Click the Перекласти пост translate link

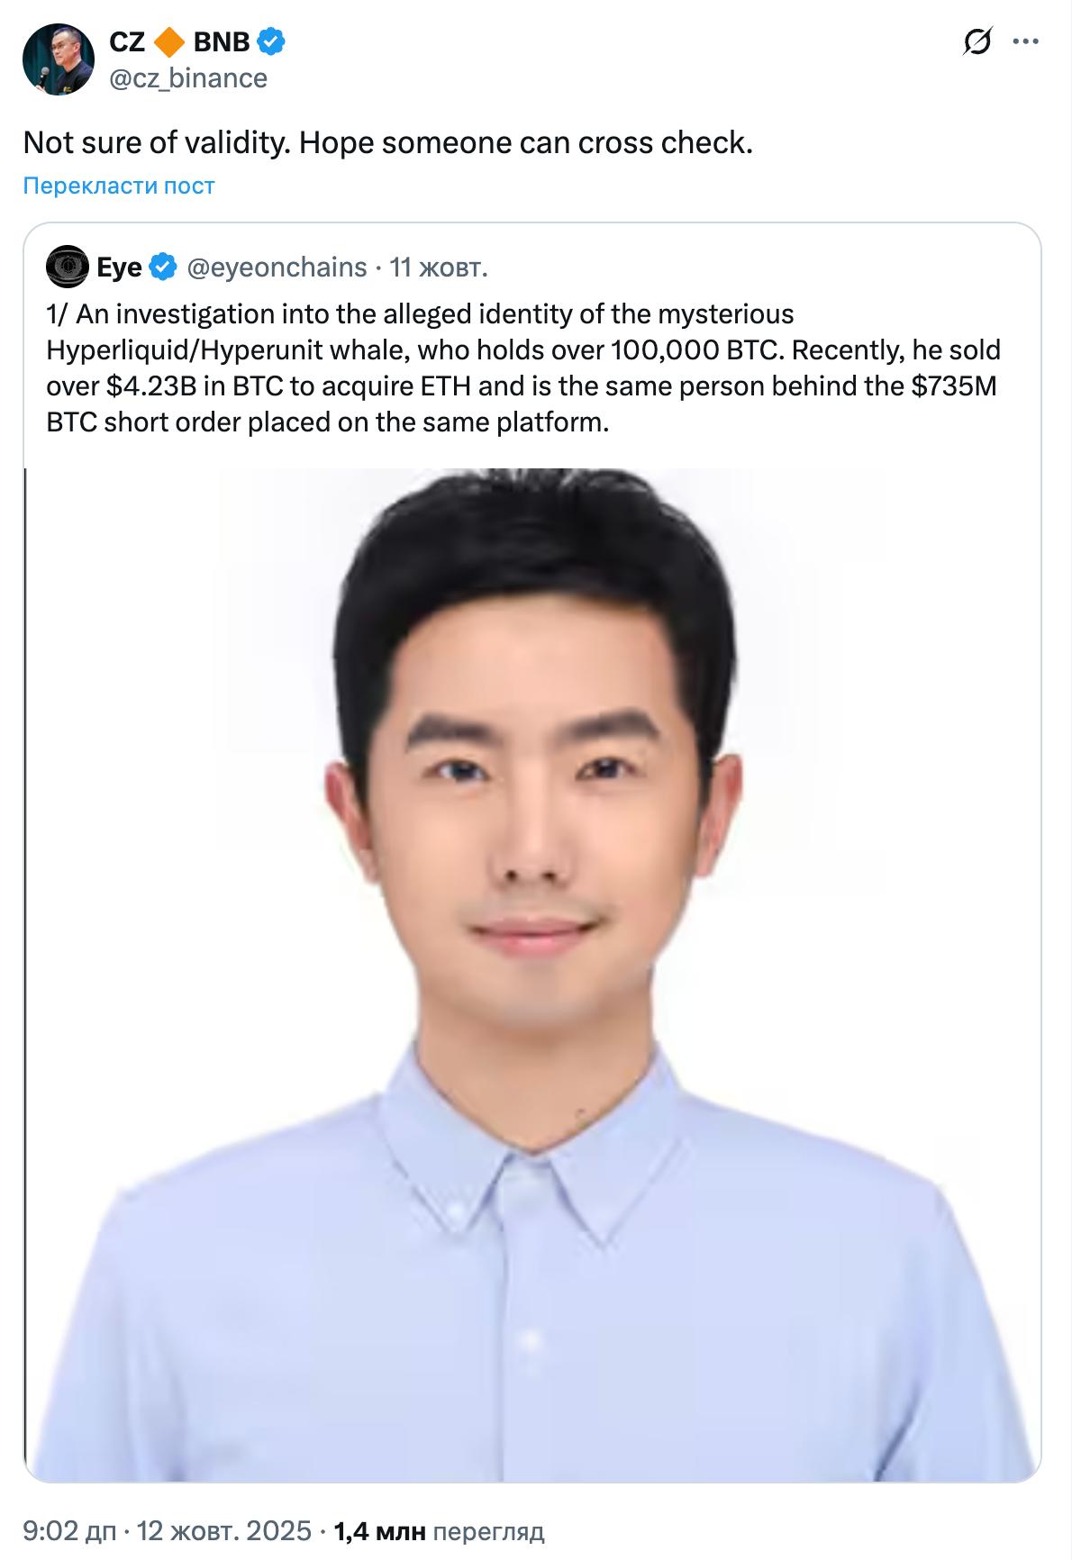pyautogui.click(x=119, y=186)
